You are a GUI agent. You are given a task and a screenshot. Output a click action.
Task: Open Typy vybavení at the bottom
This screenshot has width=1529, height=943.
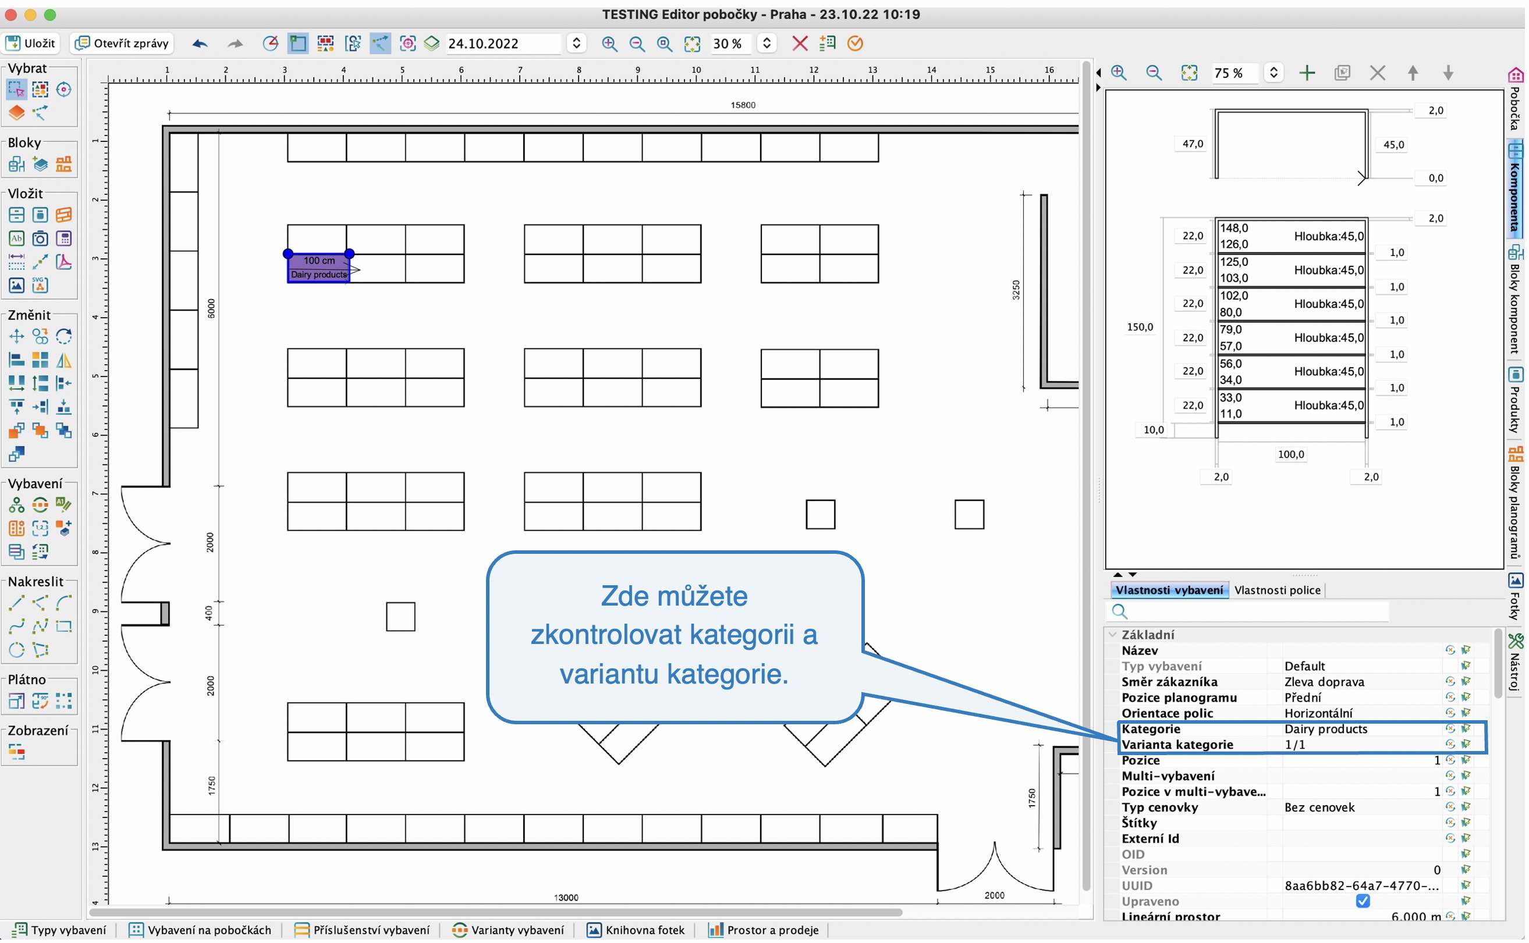click(60, 930)
